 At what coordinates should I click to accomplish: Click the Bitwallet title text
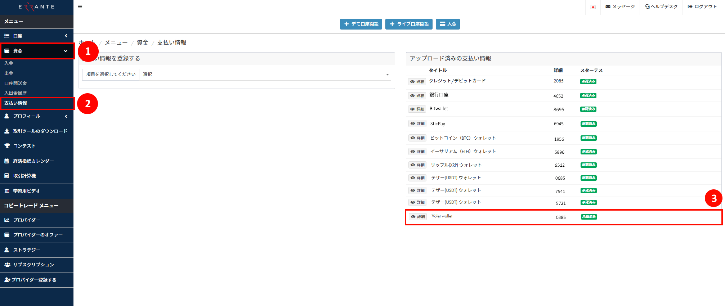pos(439,108)
